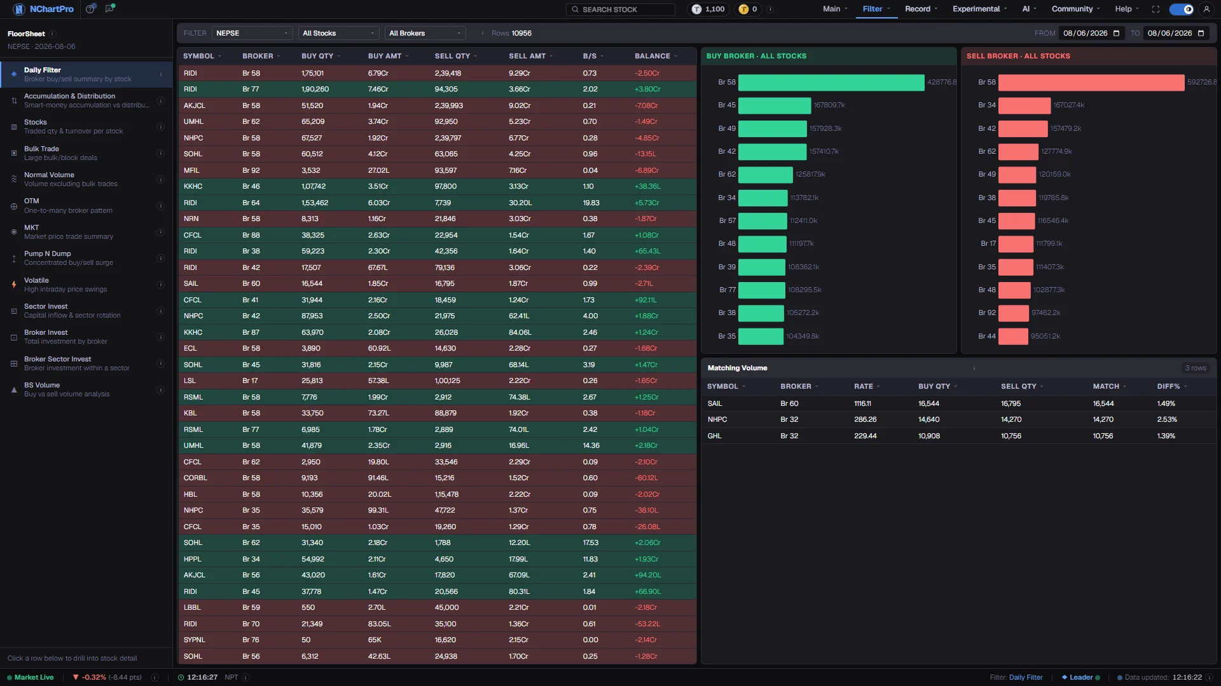Enter fullscreen mode via the expand icon
This screenshot has height=686, width=1221.
click(x=1155, y=9)
